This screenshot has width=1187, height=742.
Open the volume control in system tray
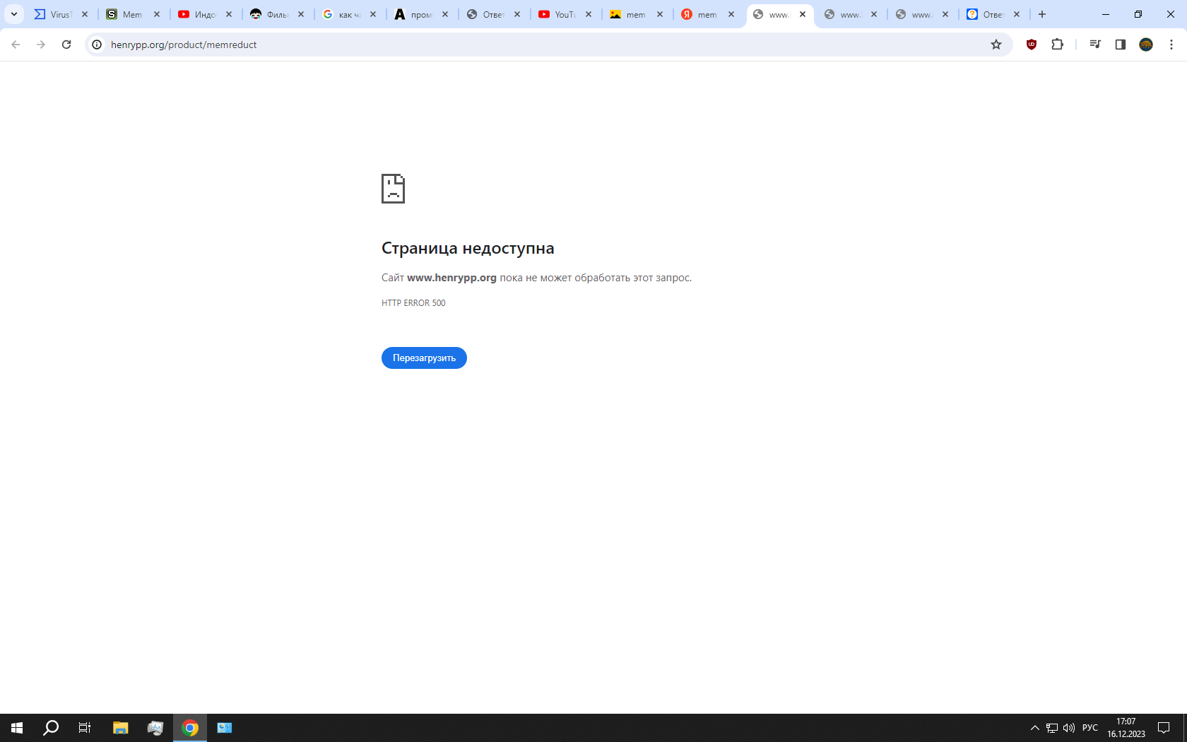[x=1069, y=728]
